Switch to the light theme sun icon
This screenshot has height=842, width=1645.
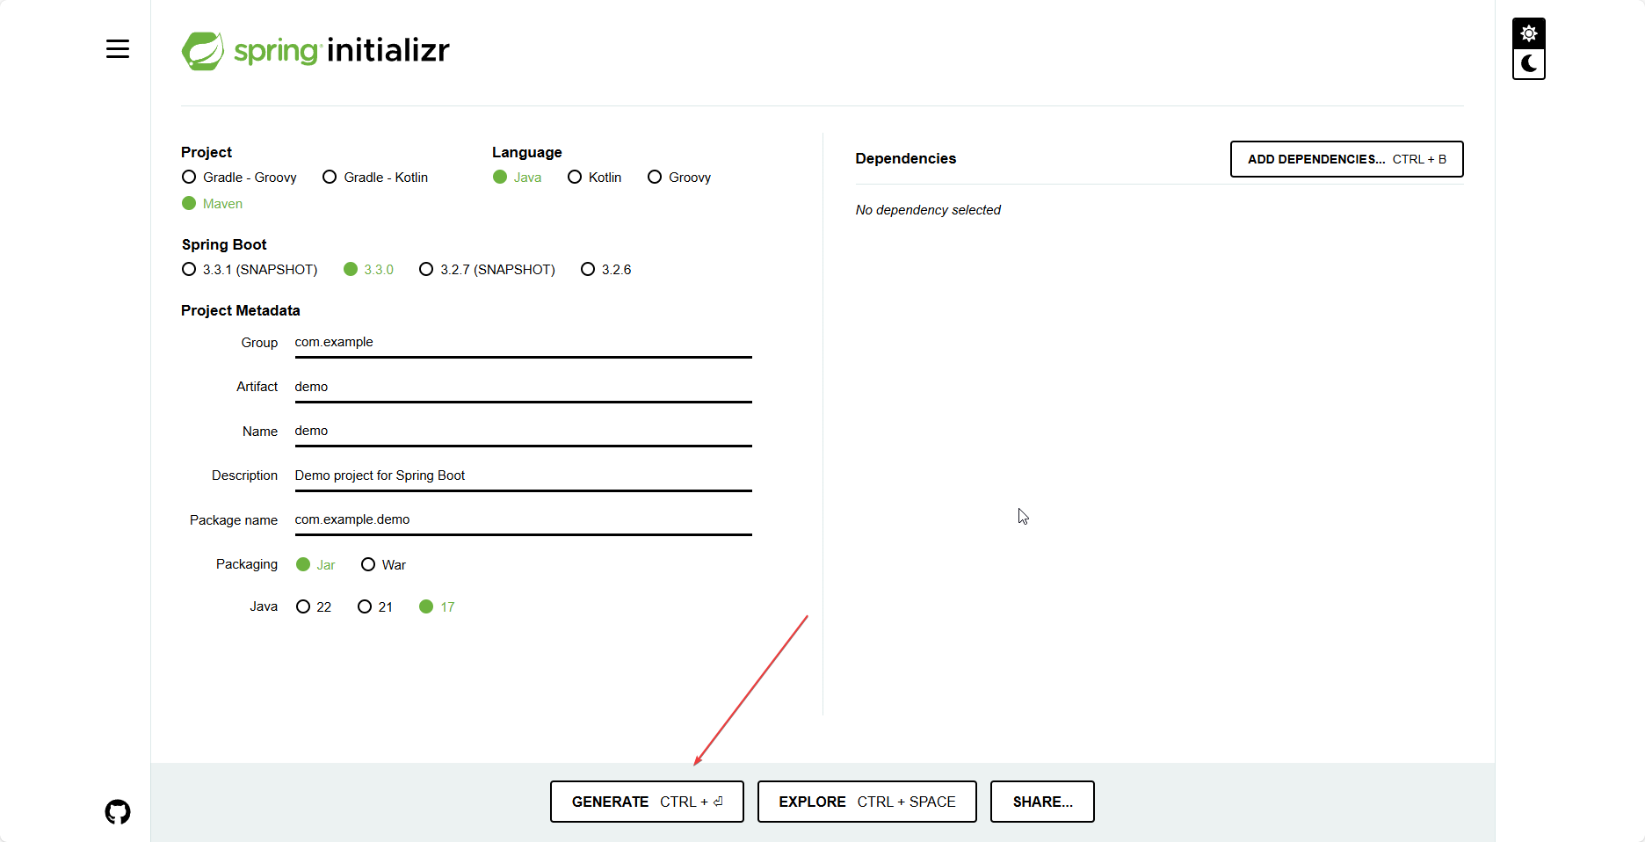click(1529, 33)
